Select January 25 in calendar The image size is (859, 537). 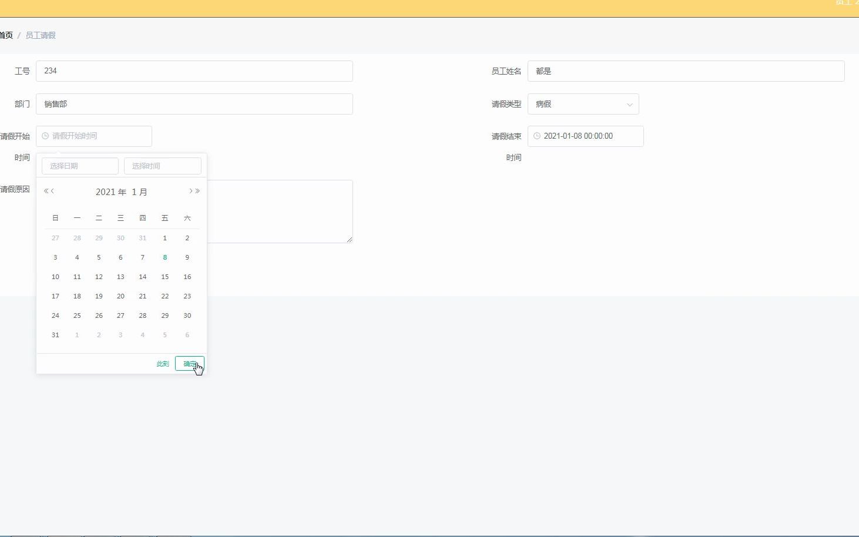77,316
